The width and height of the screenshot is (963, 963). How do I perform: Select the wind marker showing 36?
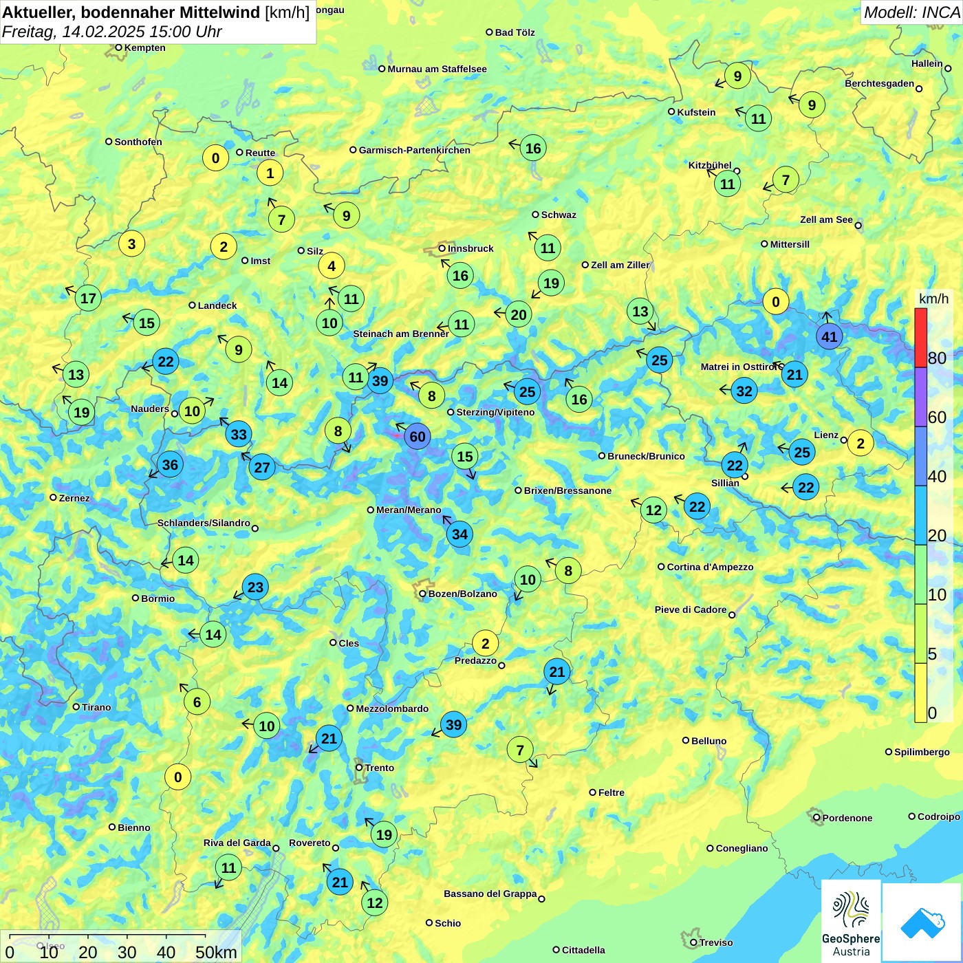point(170,465)
